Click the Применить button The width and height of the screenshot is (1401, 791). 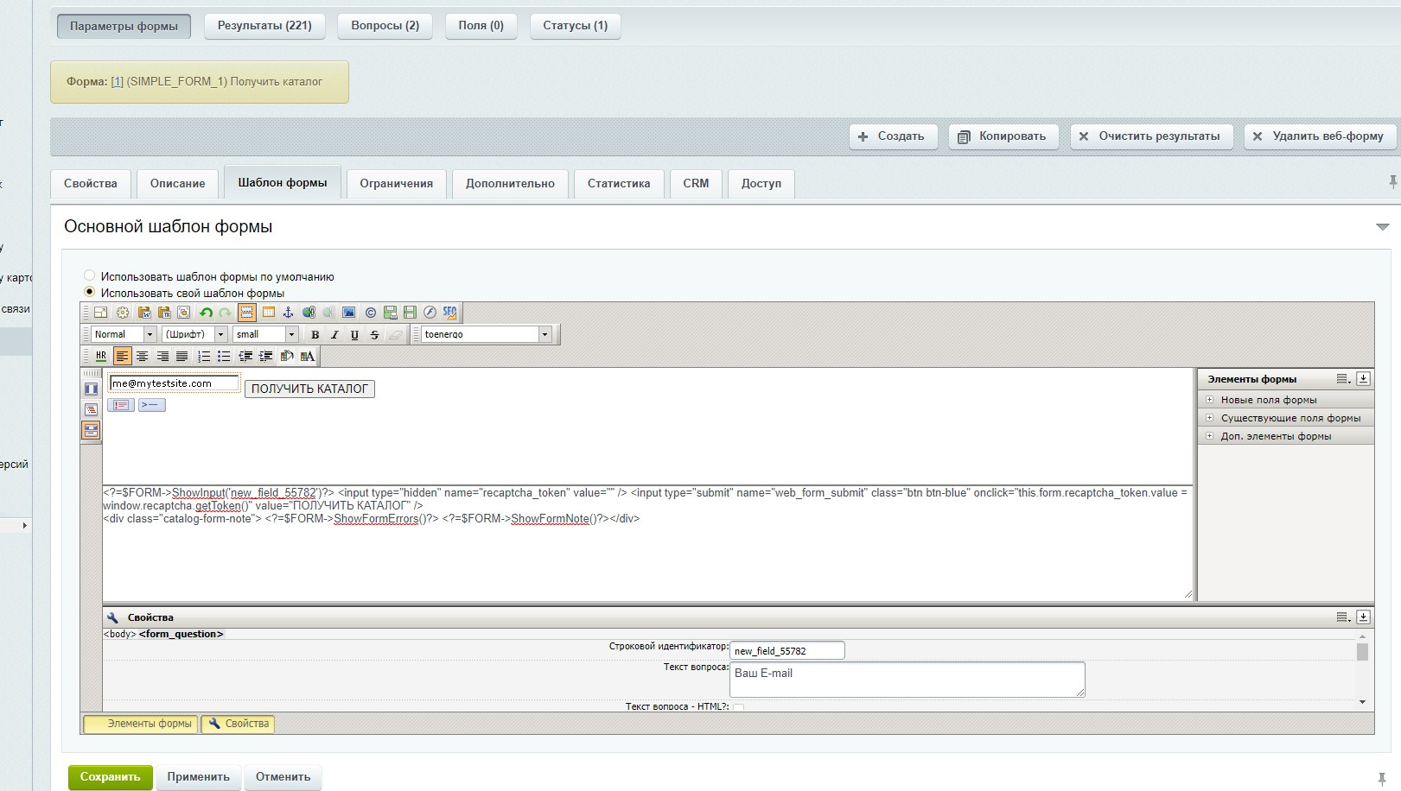[x=199, y=776]
